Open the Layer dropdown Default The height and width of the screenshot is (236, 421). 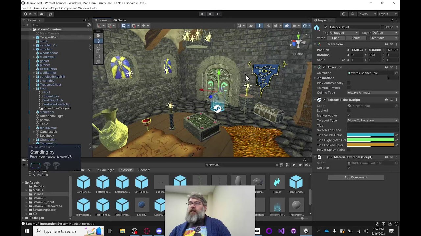(x=385, y=33)
